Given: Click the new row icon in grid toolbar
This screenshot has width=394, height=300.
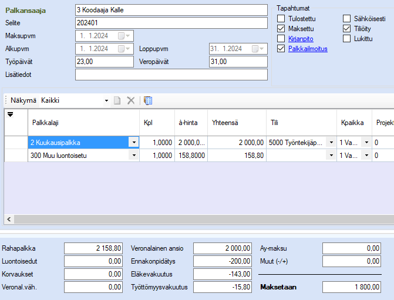Looking at the screenshot, I should [117, 100].
